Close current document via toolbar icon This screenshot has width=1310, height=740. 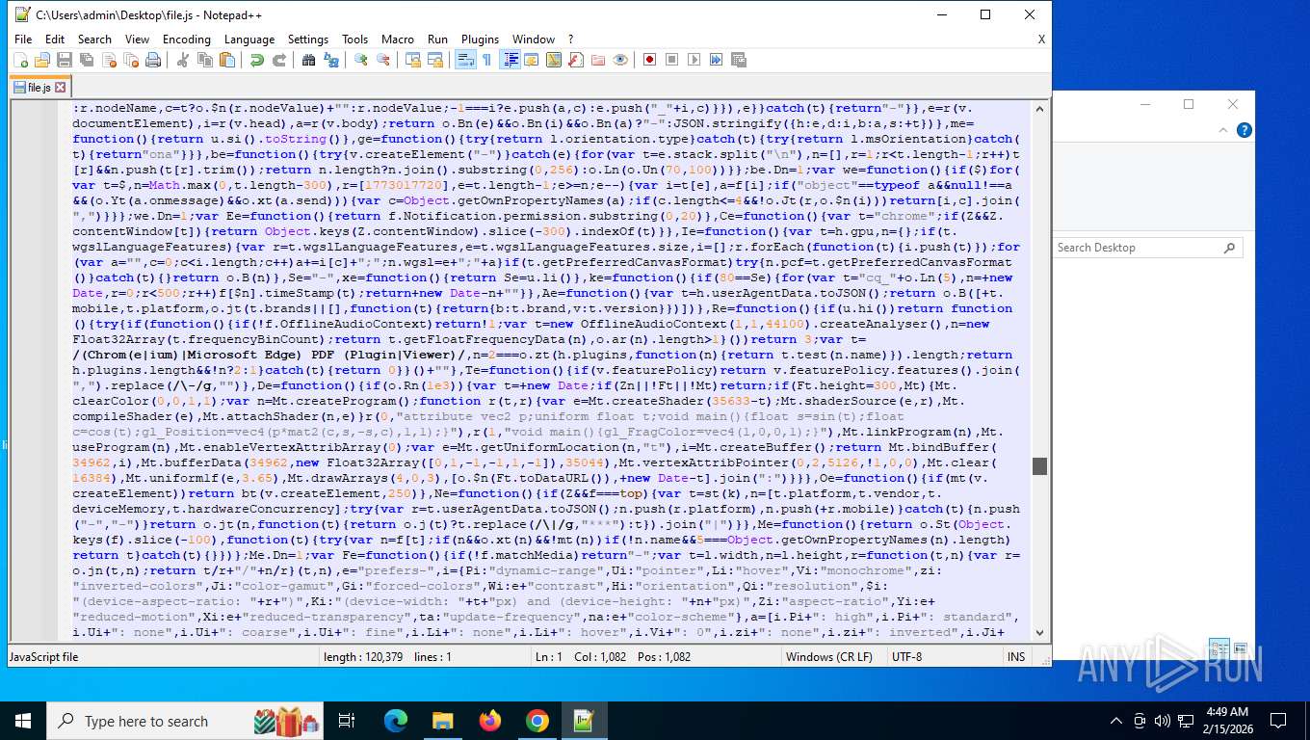(x=109, y=60)
